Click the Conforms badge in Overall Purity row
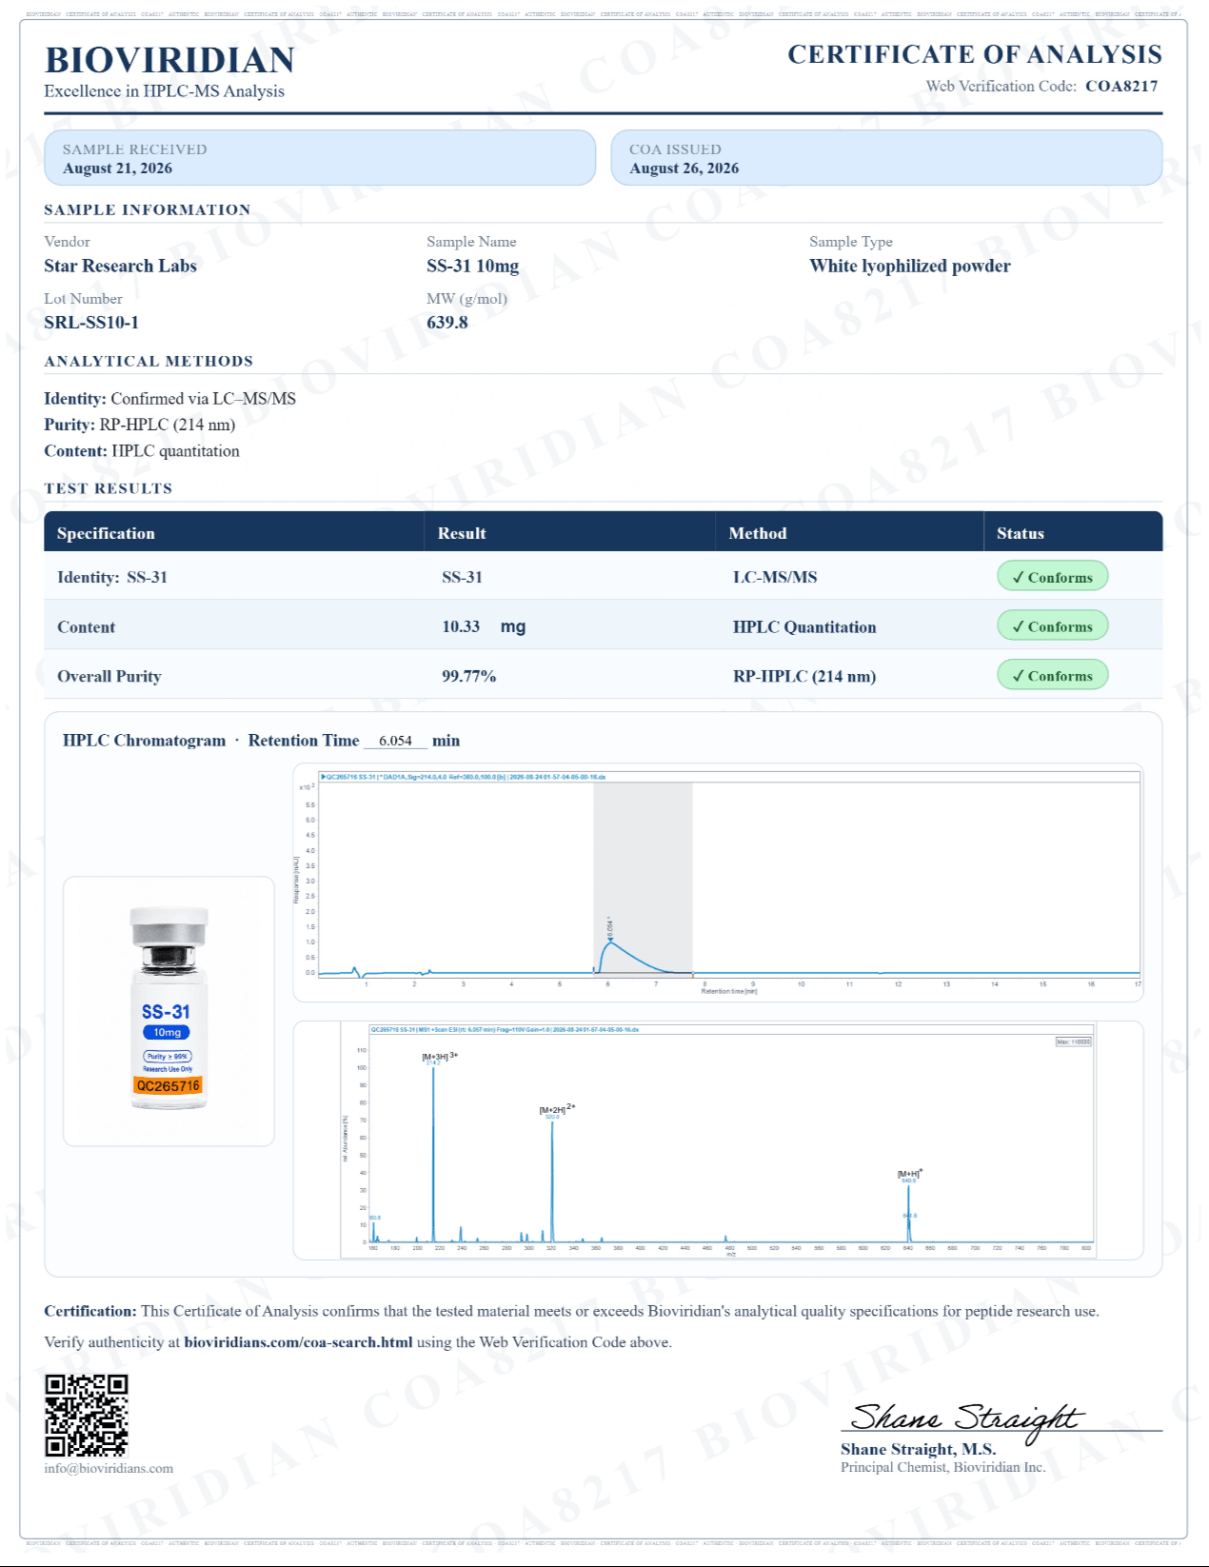The height and width of the screenshot is (1567, 1209). point(1053,676)
